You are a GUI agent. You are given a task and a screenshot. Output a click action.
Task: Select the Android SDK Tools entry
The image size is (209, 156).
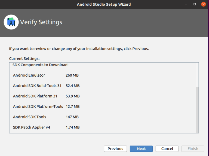(x=30, y=117)
